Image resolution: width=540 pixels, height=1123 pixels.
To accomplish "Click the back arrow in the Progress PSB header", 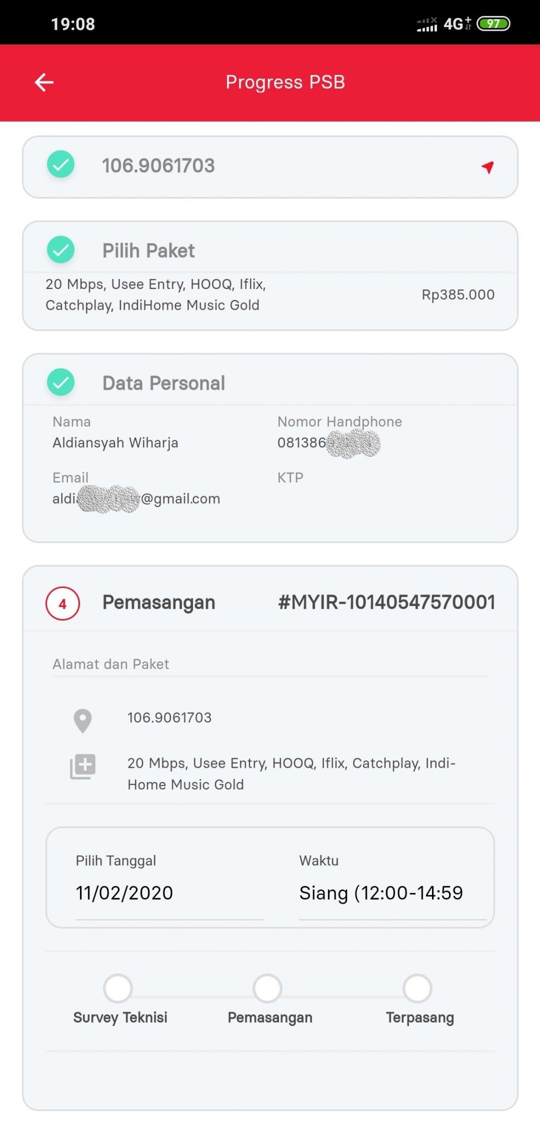I will pos(43,82).
